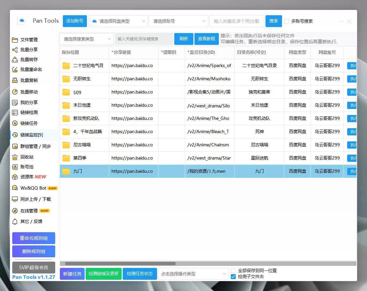This screenshot has height=291, width=367.
Task: Click 星际迷航 directory name cell
Action: click(259, 158)
